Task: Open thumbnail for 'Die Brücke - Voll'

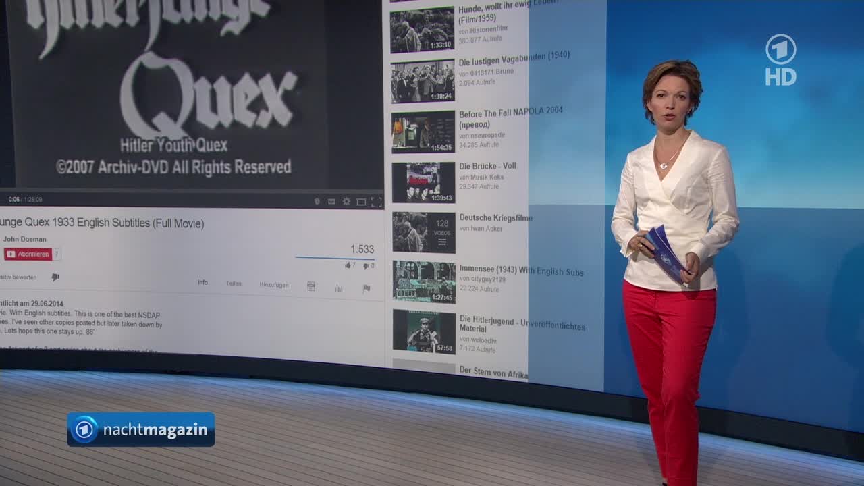Action: coord(424,182)
